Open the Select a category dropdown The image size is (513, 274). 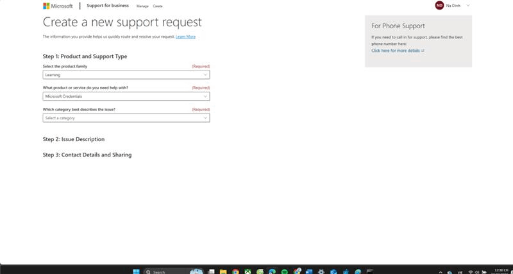pos(126,118)
